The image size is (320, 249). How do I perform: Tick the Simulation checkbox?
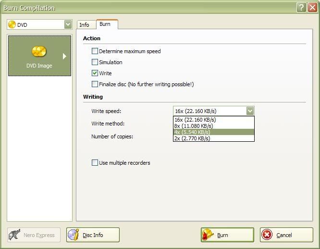95,62
